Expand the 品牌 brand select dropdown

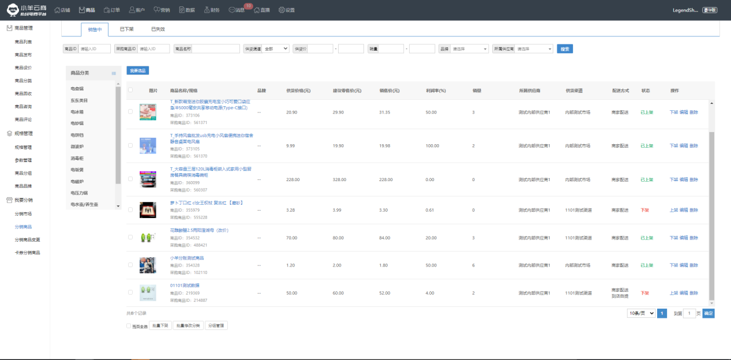tap(470, 49)
